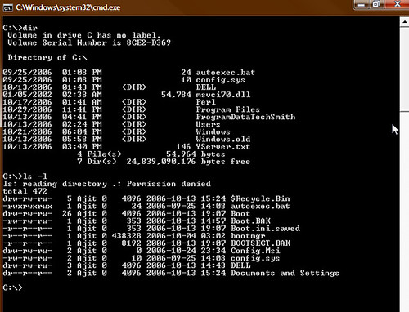Viewport: 409px width, 312px height.
Task: Click the Perl directory entry
Action: click(206, 102)
